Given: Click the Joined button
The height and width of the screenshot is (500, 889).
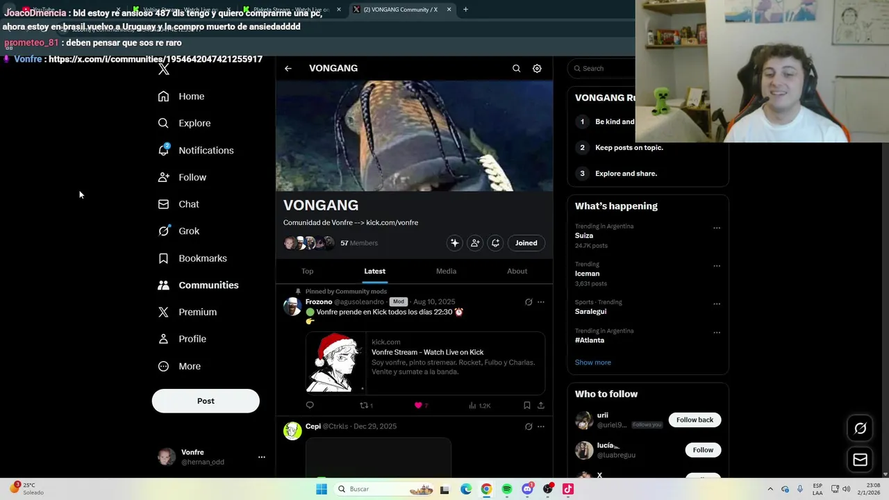Looking at the screenshot, I should pyautogui.click(x=526, y=243).
